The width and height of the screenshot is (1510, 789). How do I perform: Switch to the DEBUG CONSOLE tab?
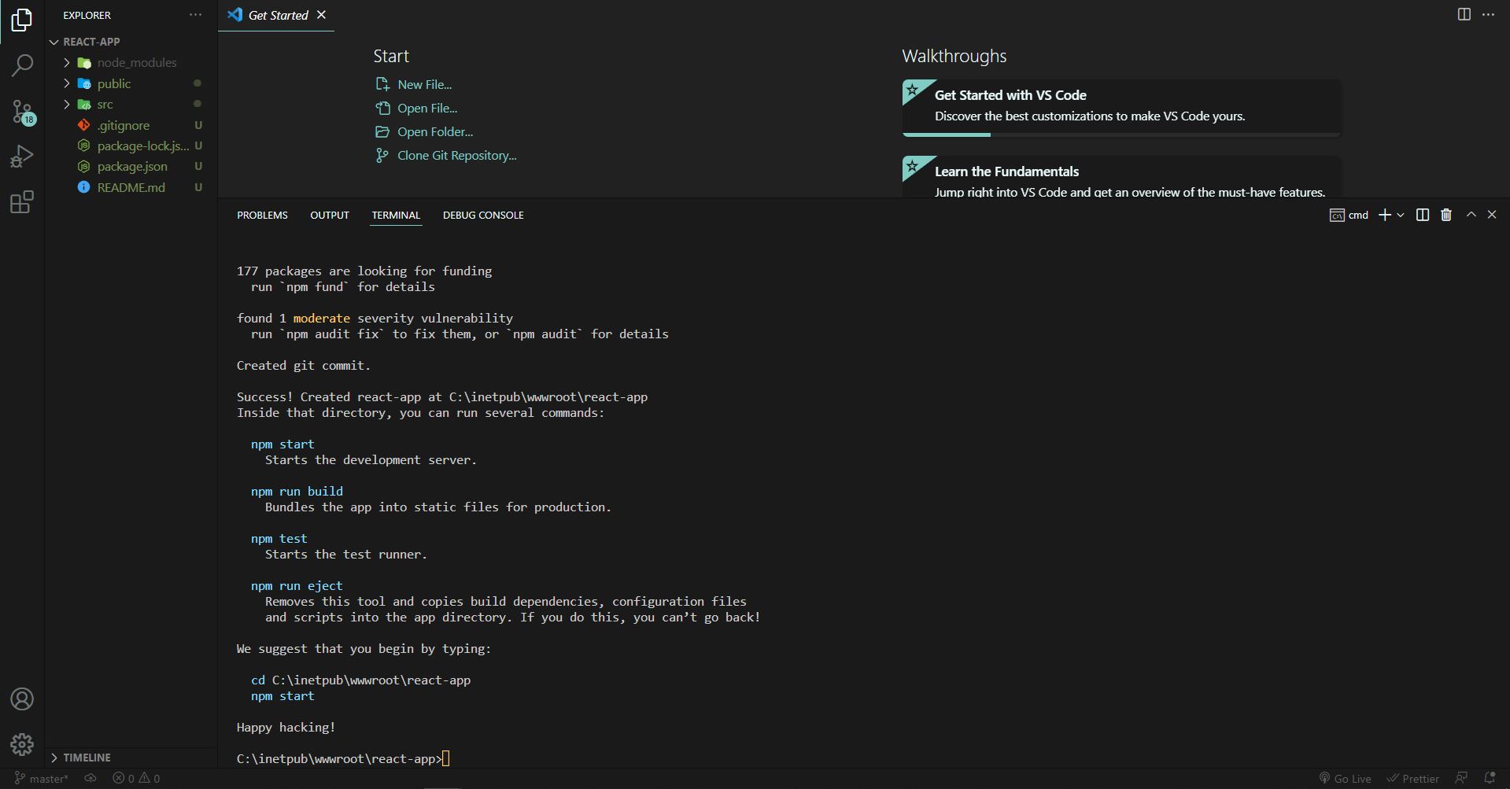tap(483, 215)
